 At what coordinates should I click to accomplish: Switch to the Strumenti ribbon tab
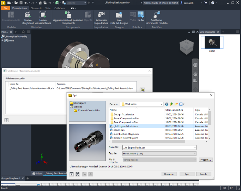click(36, 8)
